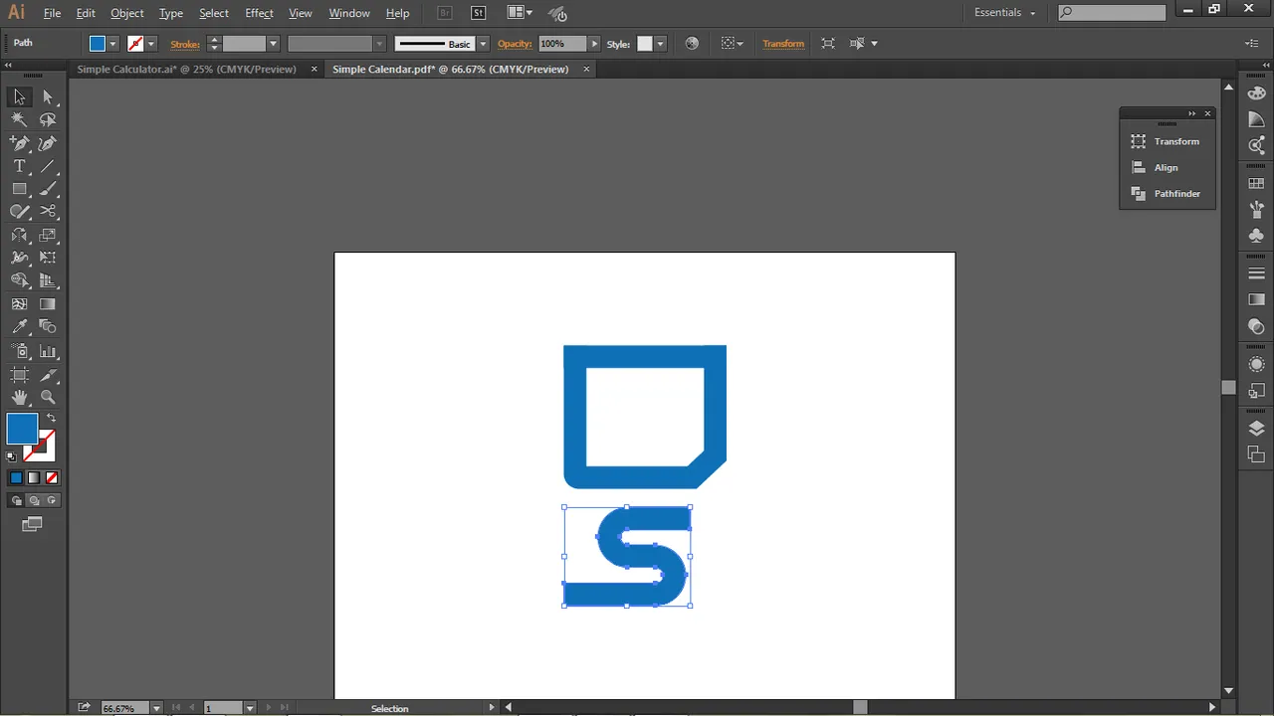Click the Opacity panel link

point(515,44)
